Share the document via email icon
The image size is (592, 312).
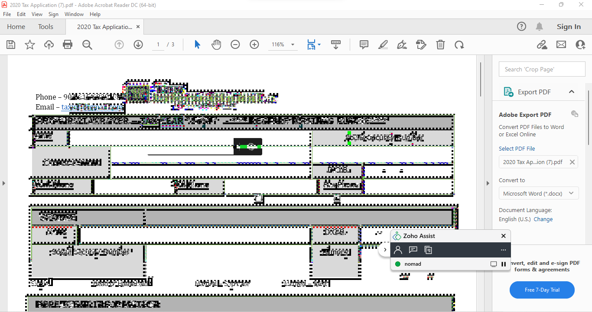coord(561,45)
